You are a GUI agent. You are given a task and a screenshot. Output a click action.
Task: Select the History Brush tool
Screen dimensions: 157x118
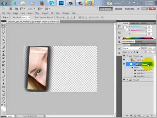click(x=4, y=58)
